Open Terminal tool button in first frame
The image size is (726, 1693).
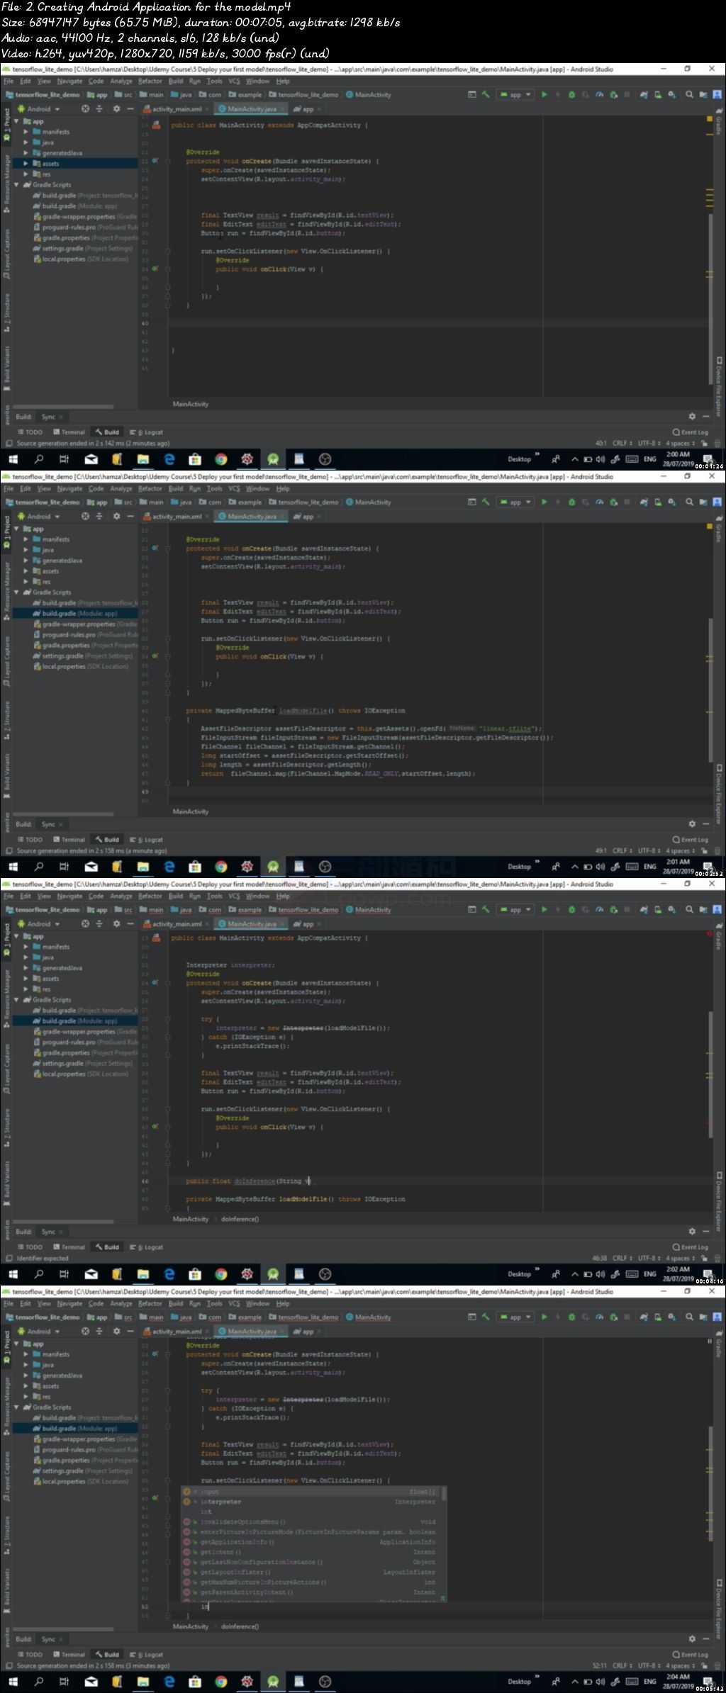point(69,432)
